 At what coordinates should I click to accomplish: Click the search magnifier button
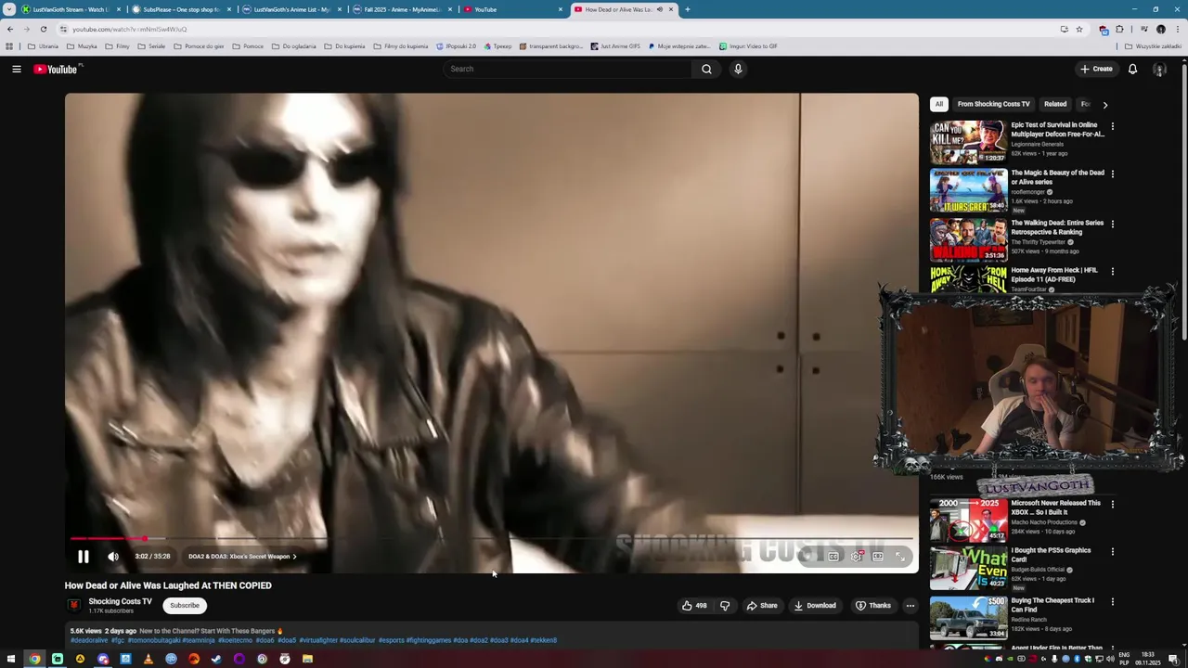(706, 69)
